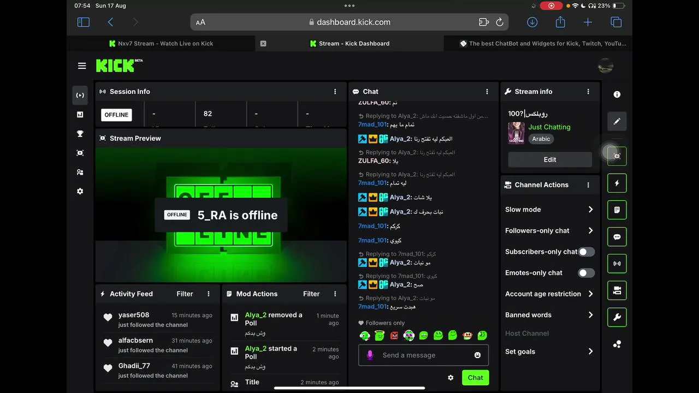Open Mod Actions three-dot menu
Viewport: 699px width, 393px height.
click(335, 294)
